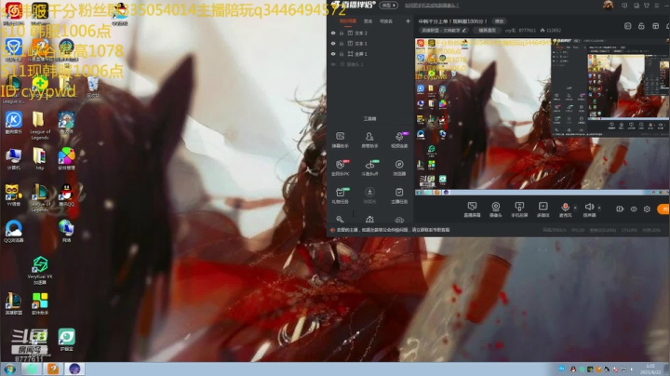Toggle visibility of 文本 1 source
The width and height of the screenshot is (670, 376).
click(333, 44)
